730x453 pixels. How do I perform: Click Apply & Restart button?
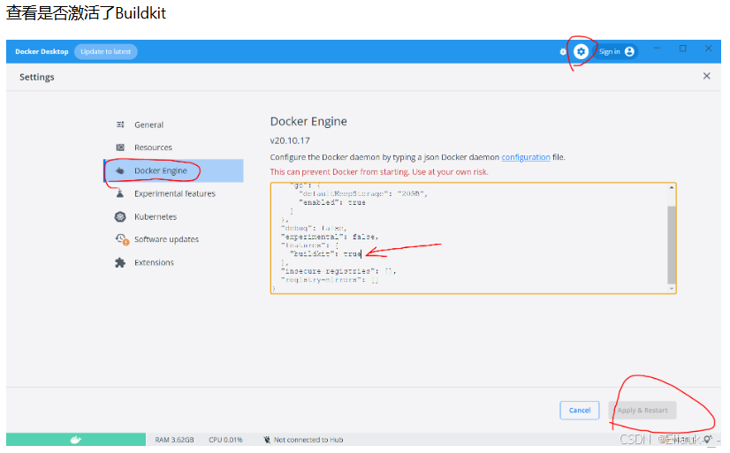click(643, 411)
